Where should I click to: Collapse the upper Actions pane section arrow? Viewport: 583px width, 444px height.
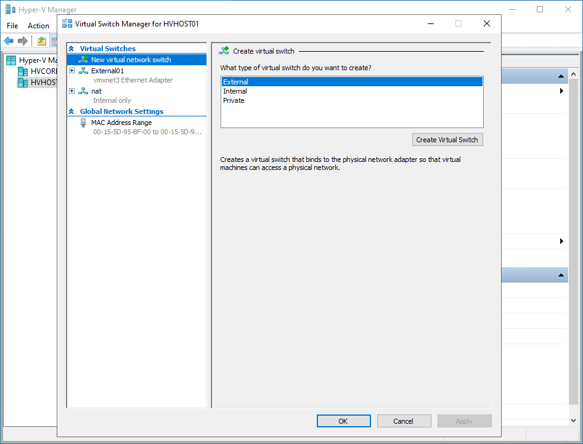click(561, 76)
